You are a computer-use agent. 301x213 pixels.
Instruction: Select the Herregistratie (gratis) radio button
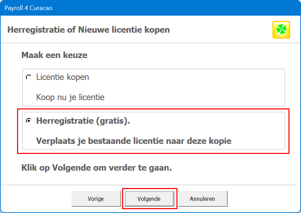29,121
